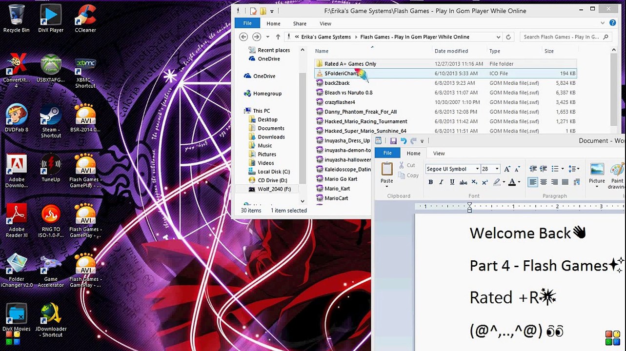Image resolution: width=626 pixels, height=351 pixels.
Task: Click Erika's Game Systems breadcrumb
Action: 326,37
